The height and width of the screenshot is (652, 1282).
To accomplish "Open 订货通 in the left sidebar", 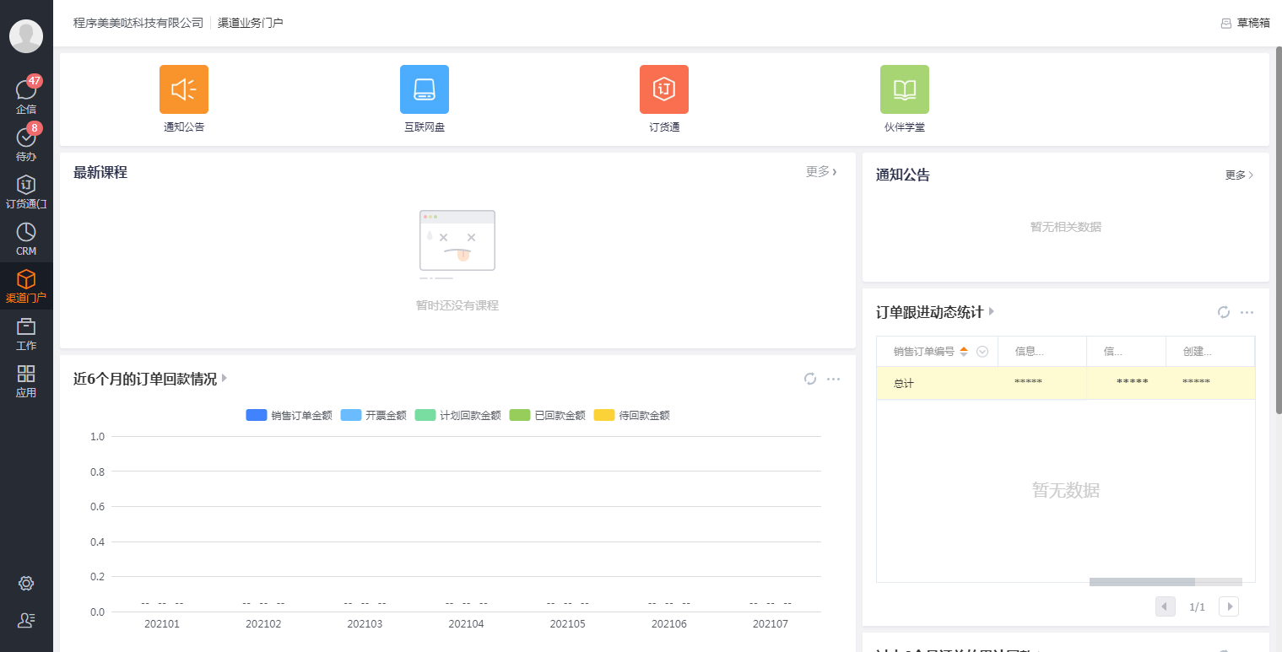I will pyautogui.click(x=26, y=191).
